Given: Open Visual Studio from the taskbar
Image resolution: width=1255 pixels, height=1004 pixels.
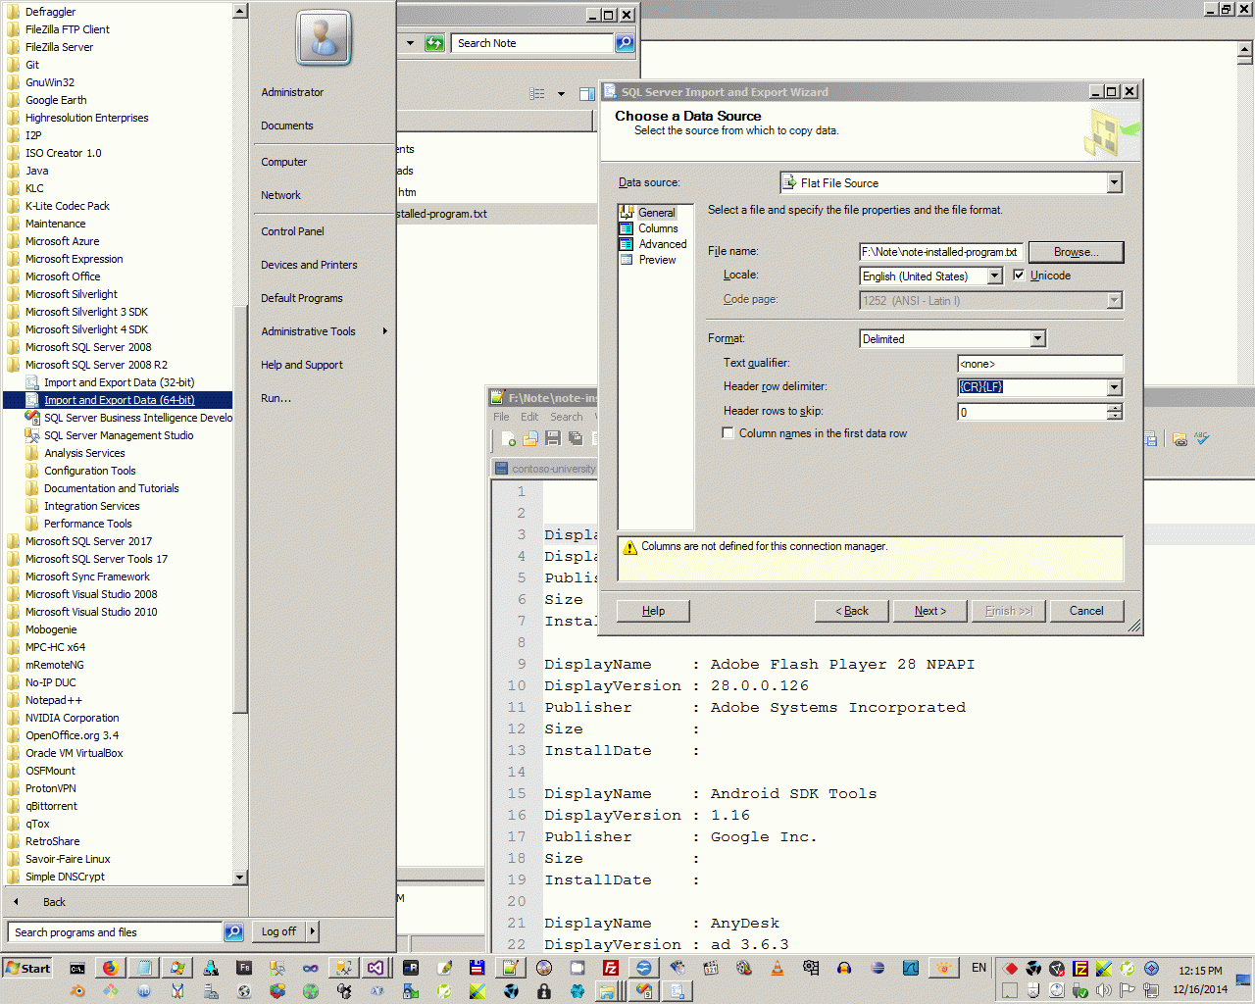Looking at the screenshot, I should point(376,968).
